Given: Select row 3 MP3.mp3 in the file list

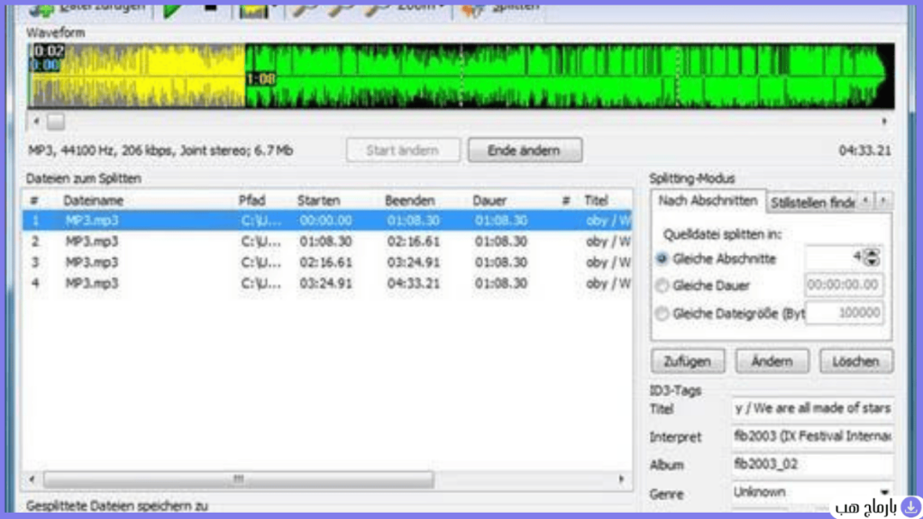Looking at the screenshot, I should [x=327, y=262].
